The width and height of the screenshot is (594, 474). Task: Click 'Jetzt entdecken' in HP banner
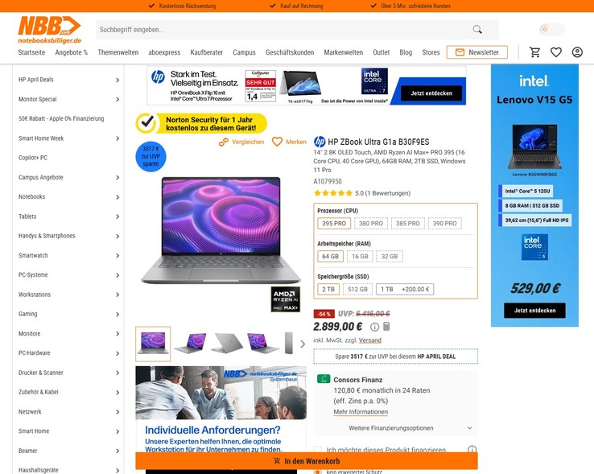click(431, 93)
